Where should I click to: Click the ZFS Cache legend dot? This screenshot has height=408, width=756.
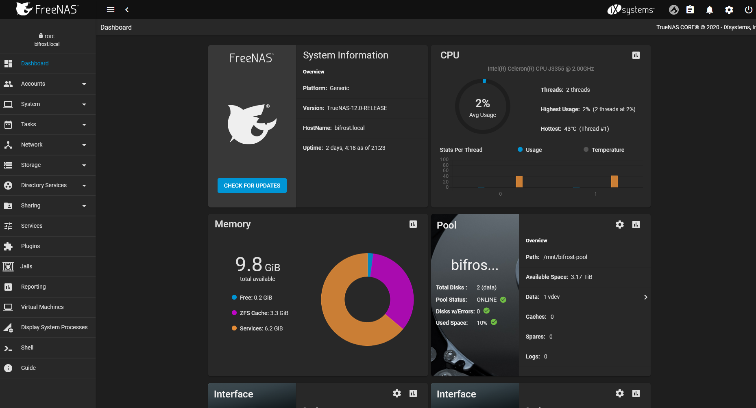234,313
